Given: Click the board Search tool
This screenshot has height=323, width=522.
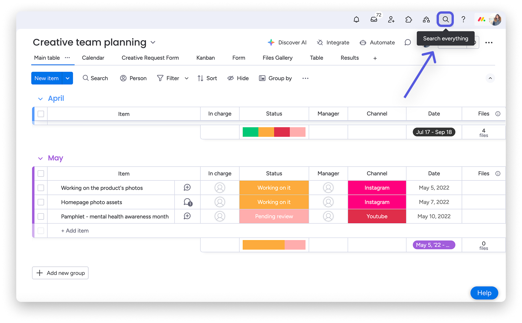Looking at the screenshot, I should point(95,78).
